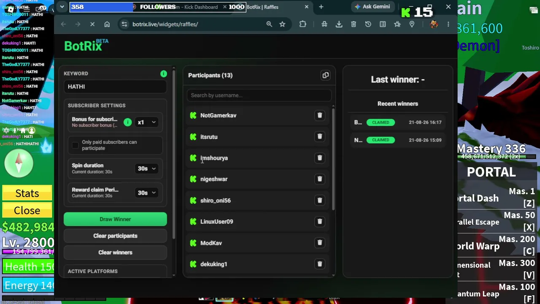Viewport: 540px width, 304px height.
Task: Click Clear participants button
Action: pyautogui.click(x=115, y=236)
